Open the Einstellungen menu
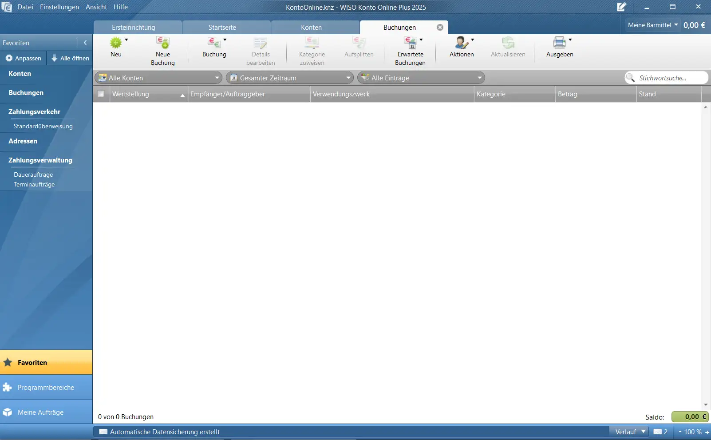711x440 pixels. coord(59,7)
